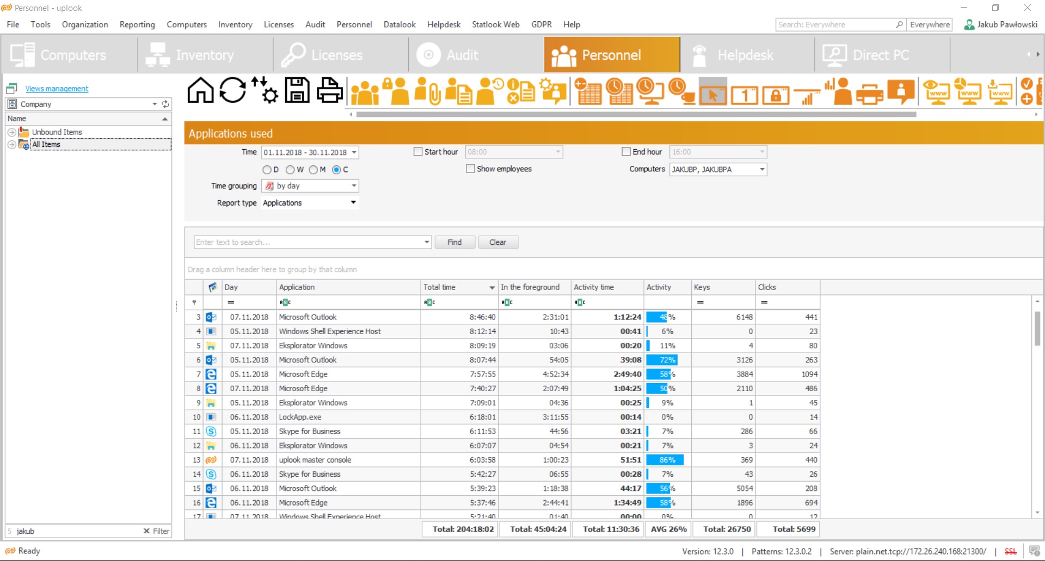Open the Views management link
Viewport: 1045px width, 561px height.
tap(57, 89)
